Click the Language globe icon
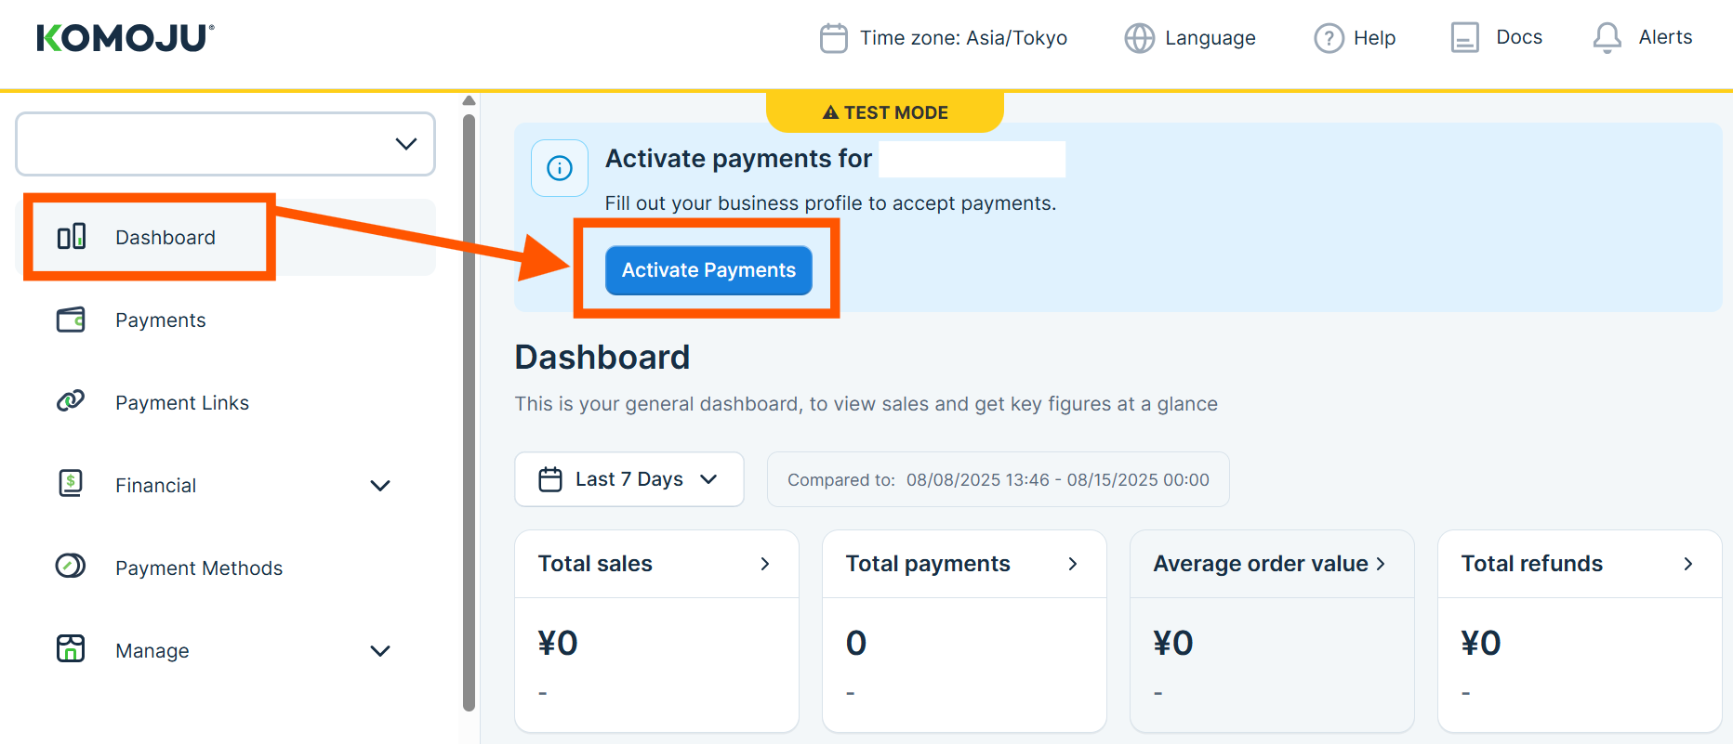The width and height of the screenshot is (1733, 744). coord(1139,38)
